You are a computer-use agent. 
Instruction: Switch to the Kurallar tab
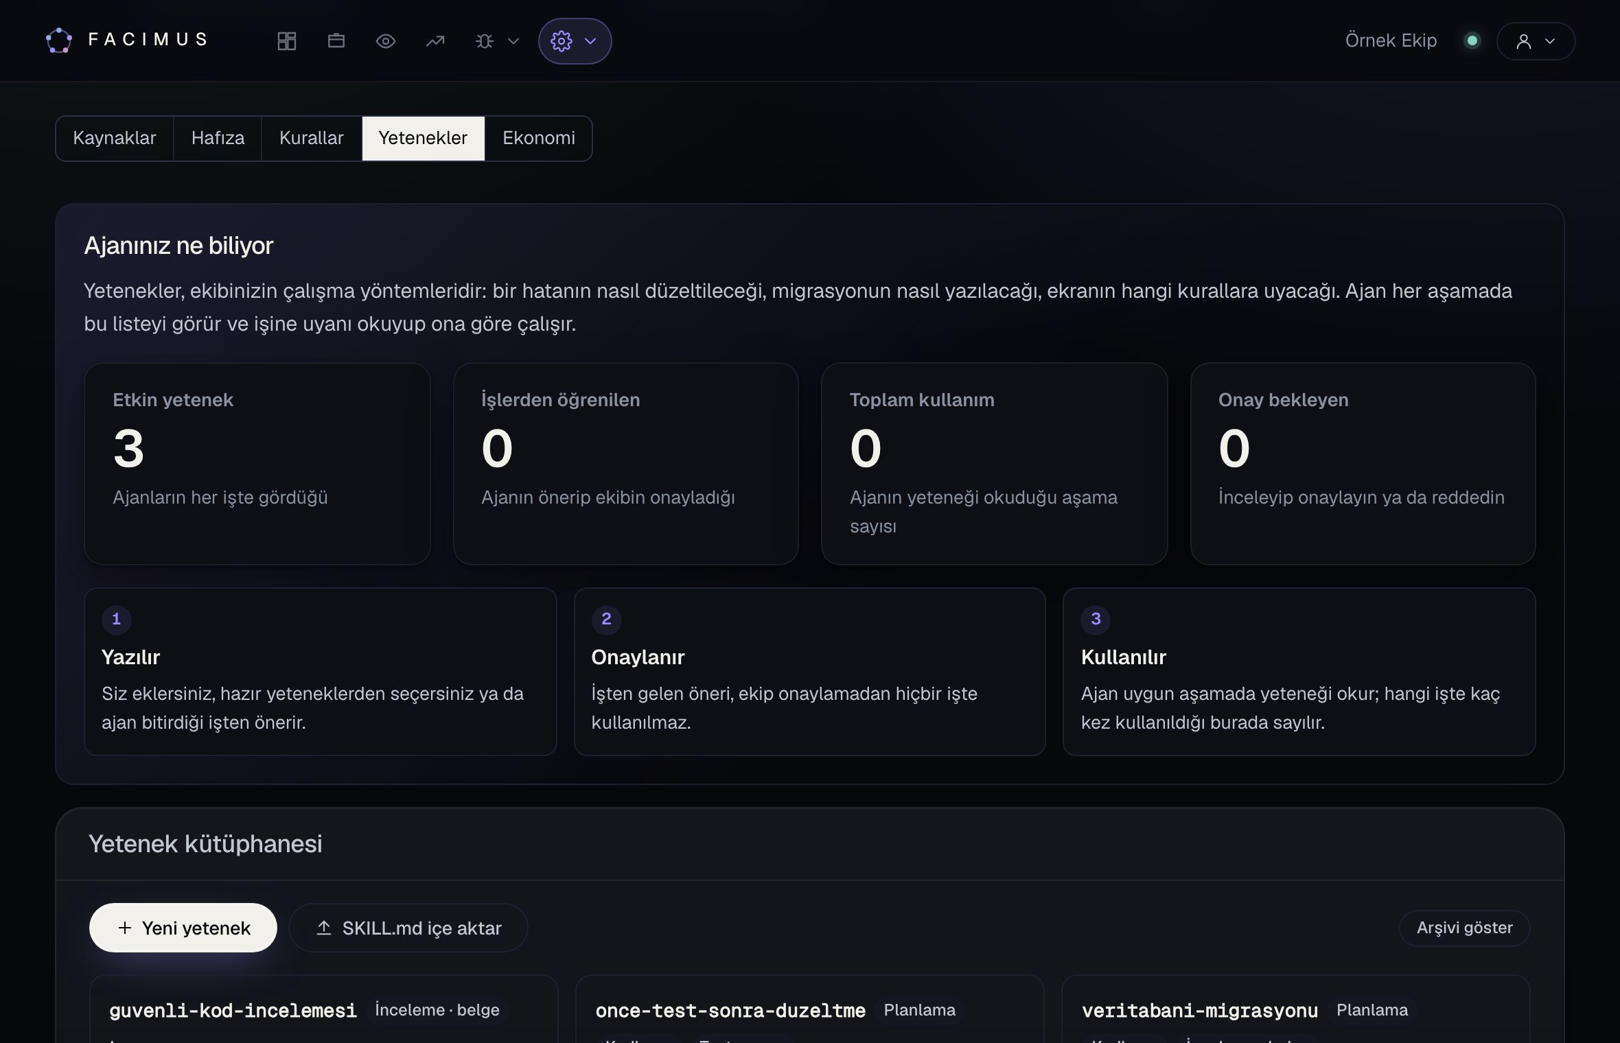[312, 139]
